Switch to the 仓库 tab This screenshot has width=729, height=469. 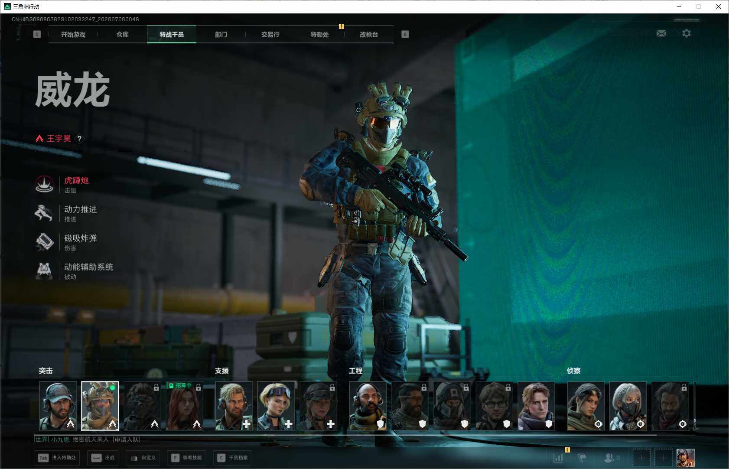click(x=123, y=34)
